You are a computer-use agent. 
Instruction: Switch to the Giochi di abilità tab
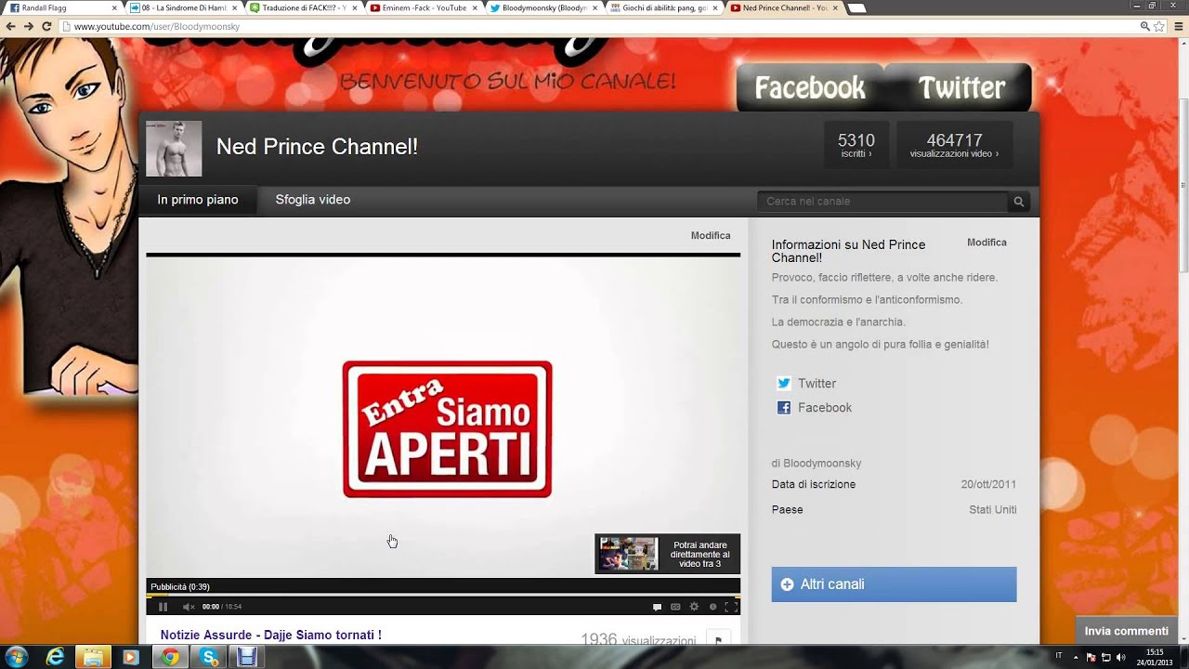pyautogui.click(x=662, y=7)
